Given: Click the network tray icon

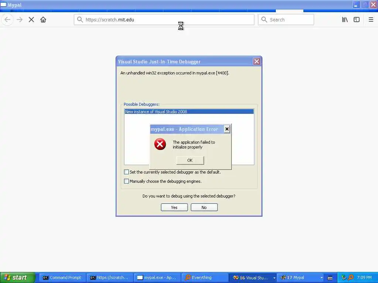Looking at the screenshot, I should (x=344, y=277).
